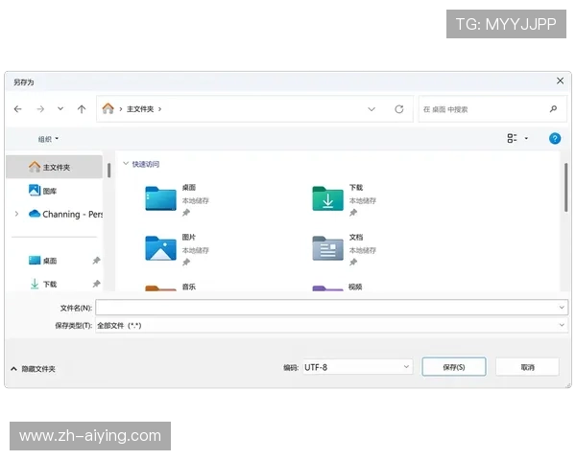576x460 pixels.
Task: Open the 下载 folder with green icon
Action: coord(327,197)
